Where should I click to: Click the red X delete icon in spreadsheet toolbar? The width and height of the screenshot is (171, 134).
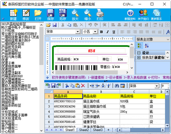pos(83,86)
